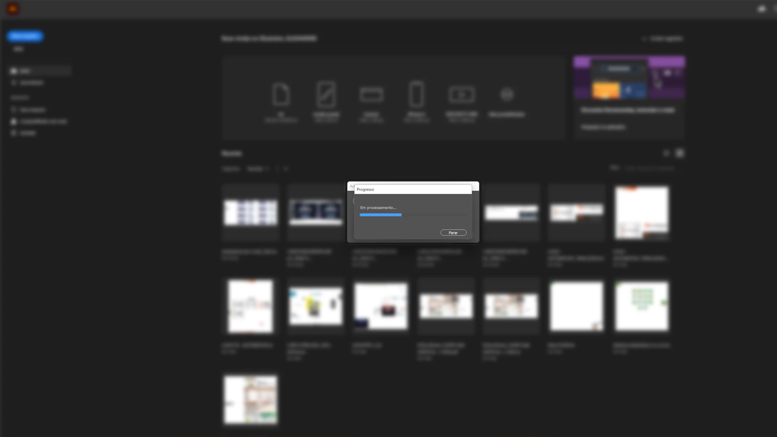Choose the video preset with the play triangle
The height and width of the screenshot is (437, 777).
(462, 95)
